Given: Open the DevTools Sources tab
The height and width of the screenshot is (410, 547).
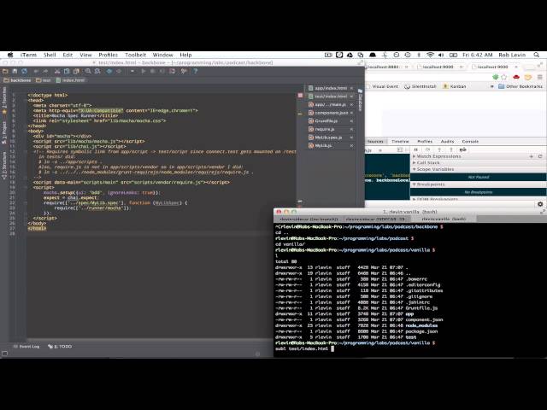Looking at the screenshot, I should [375, 142].
